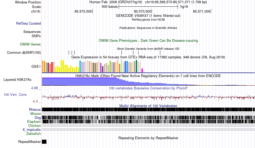Image resolution: width=255 pixels, height=148 pixels.
Task: Click Short Genetic Variants from dbSNP title
Action: coord(148,49)
